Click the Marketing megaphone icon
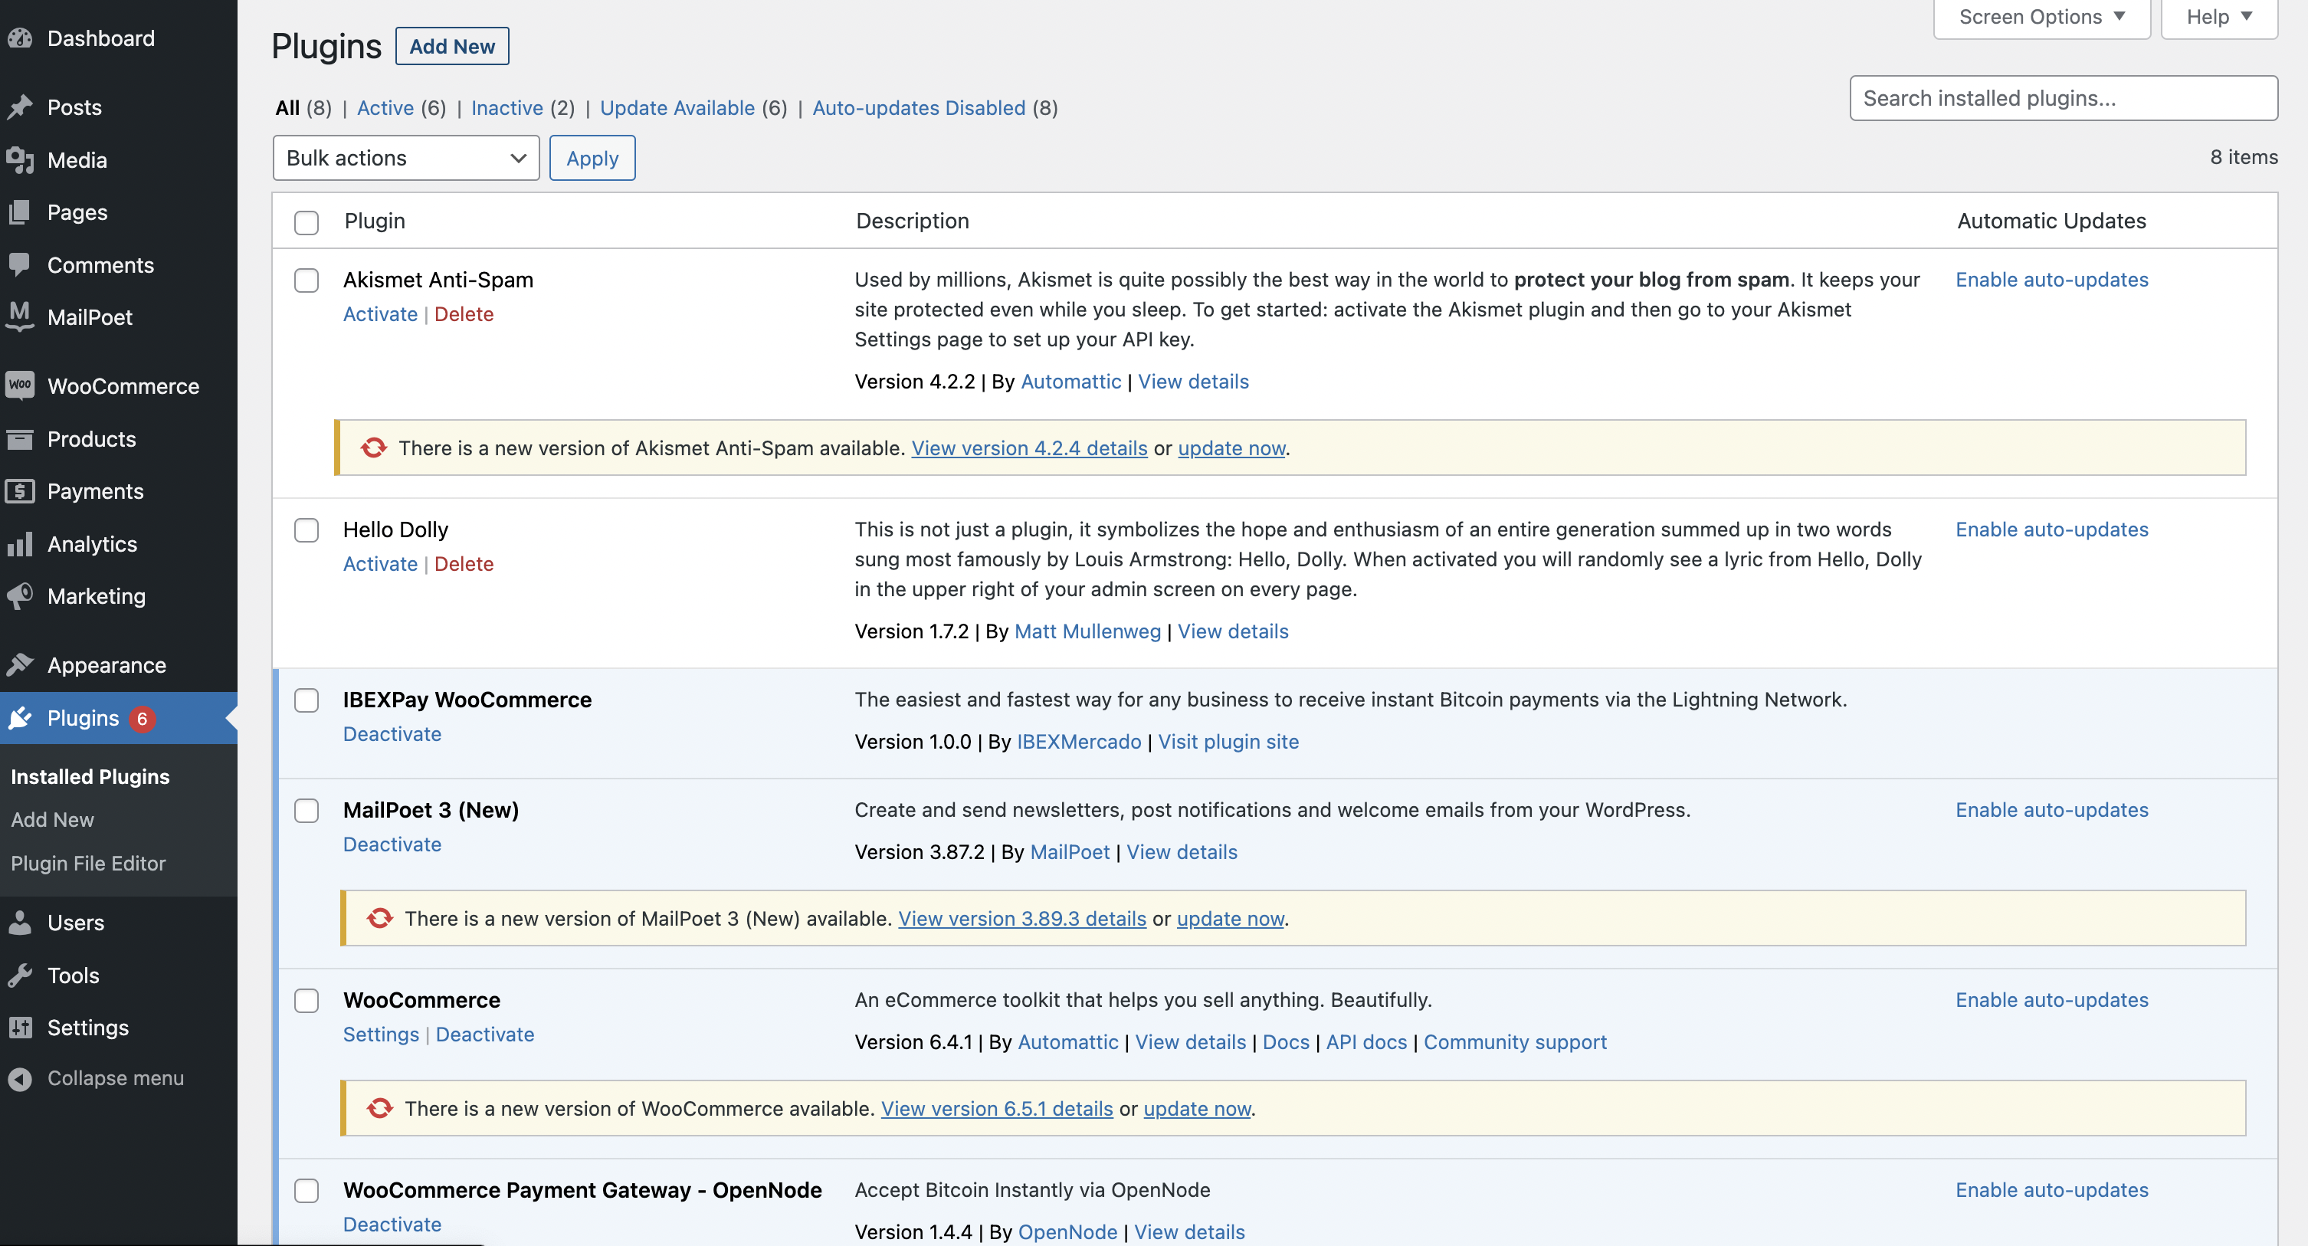 point(20,597)
